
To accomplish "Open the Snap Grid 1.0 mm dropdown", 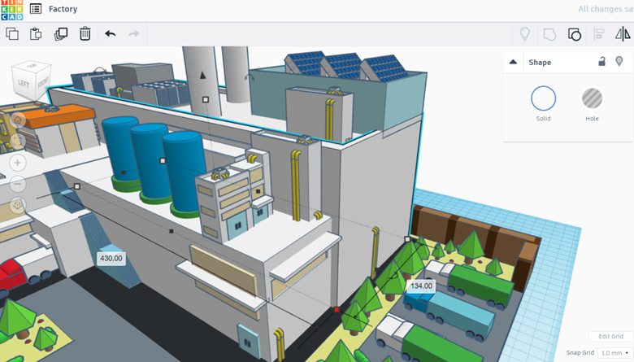I will [615, 353].
